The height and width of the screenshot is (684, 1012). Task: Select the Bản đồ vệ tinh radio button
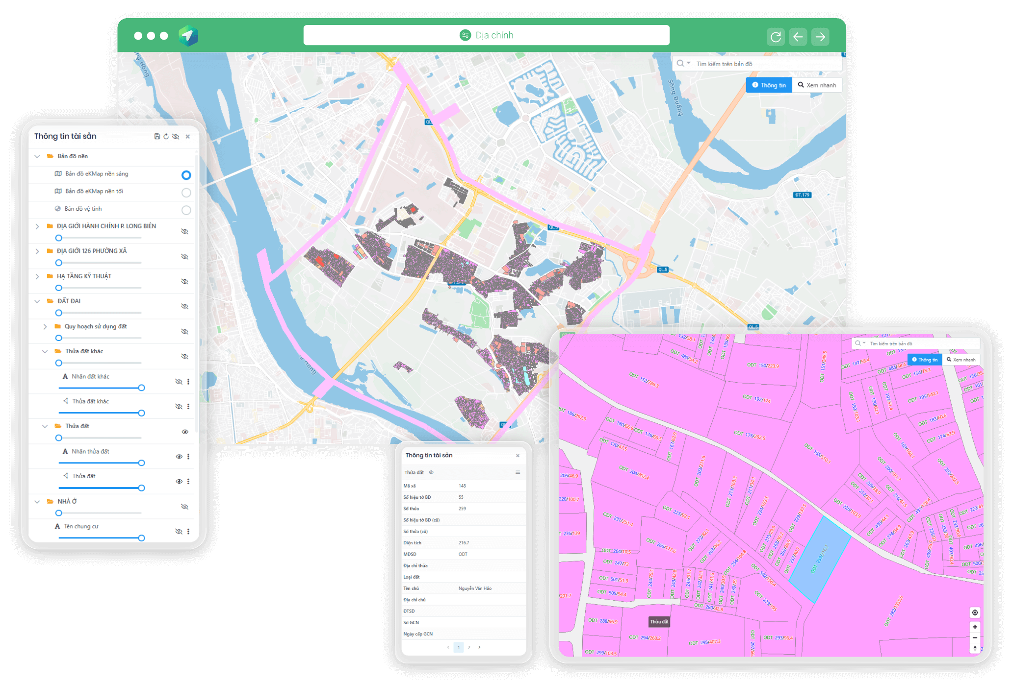point(186,210)
